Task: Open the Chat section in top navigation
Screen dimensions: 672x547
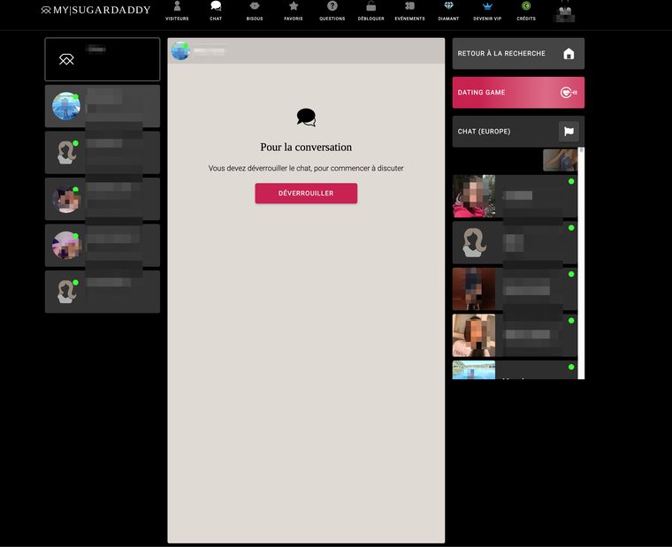Action: 216,11
